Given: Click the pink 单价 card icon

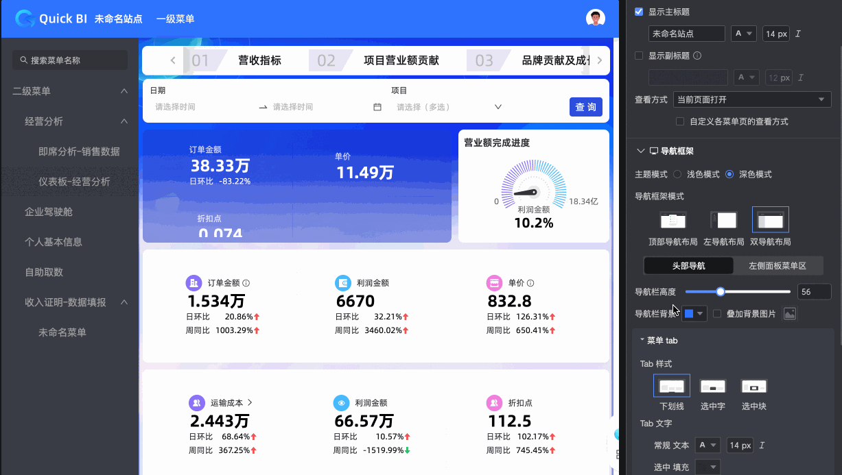Looking at the screenshot, I should [x=494, y=282].
